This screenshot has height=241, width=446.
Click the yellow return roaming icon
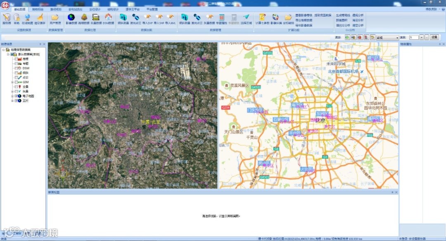click(x=372, y=37)
